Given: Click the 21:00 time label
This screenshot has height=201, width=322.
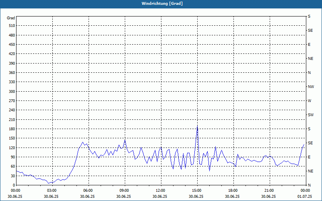Looking at the screenshot, I should point(270,191).
